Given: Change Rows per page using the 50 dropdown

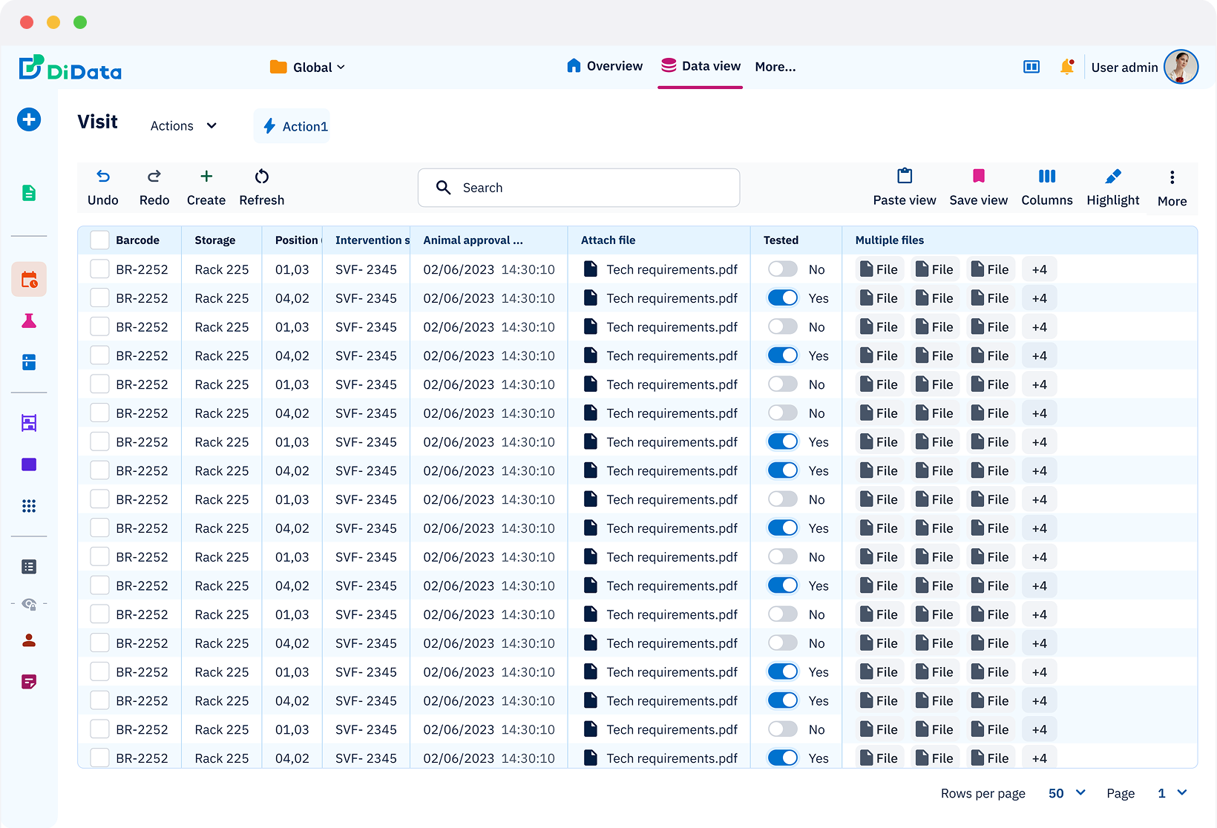Looking at the screenshot, I should (1066, 793).
